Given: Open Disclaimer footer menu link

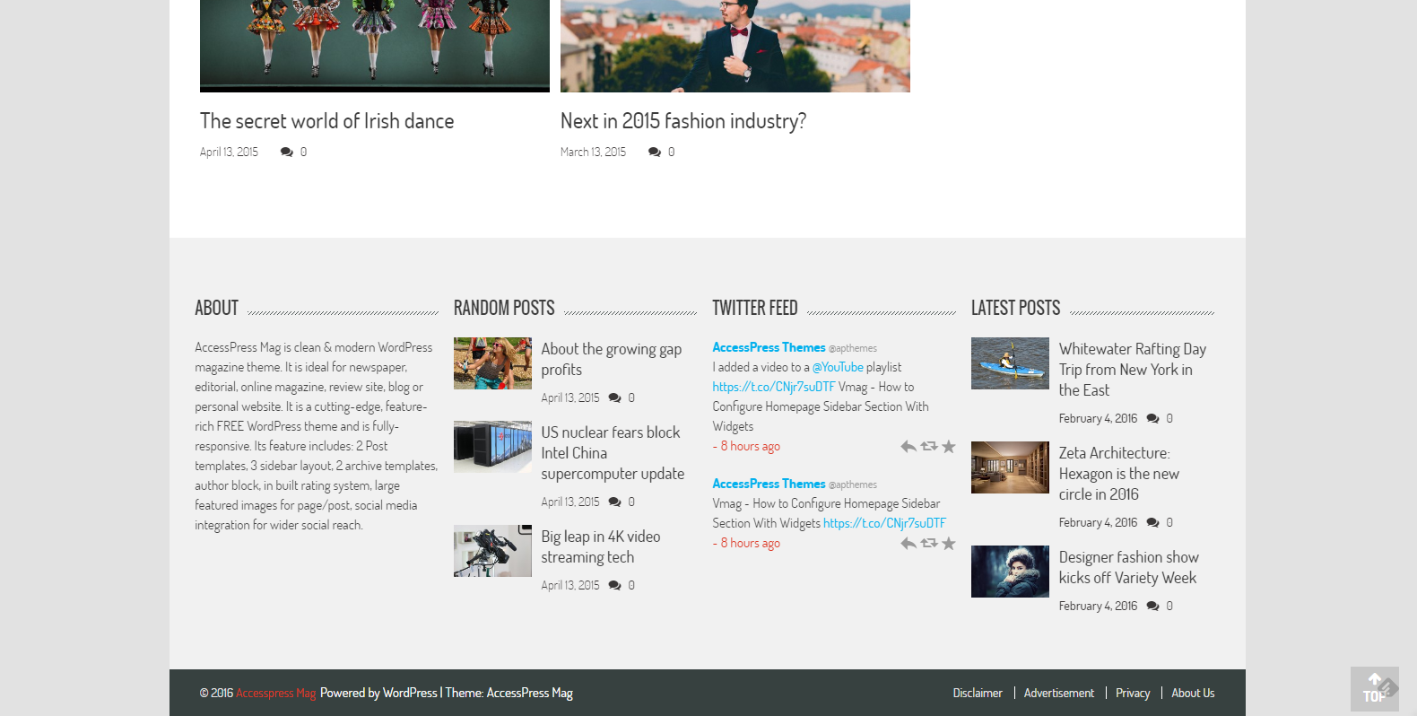Looking at the screenshot, I should 977,694.
